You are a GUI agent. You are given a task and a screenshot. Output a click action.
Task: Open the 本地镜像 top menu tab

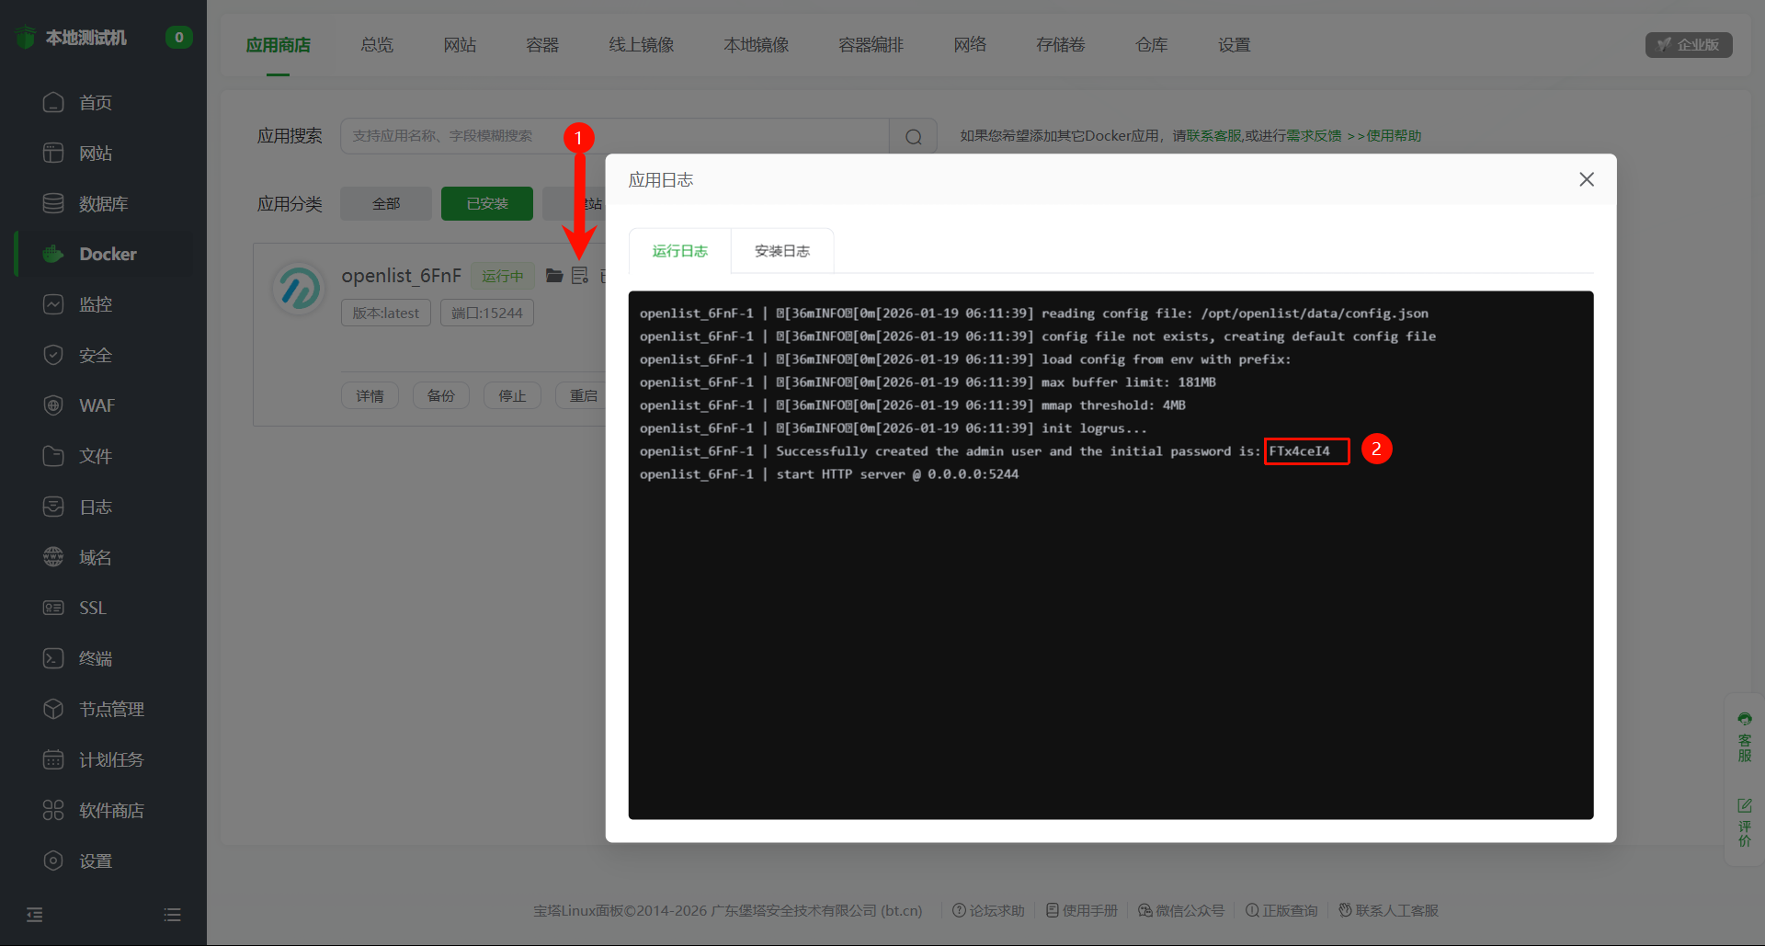click(x=756, y=45)
